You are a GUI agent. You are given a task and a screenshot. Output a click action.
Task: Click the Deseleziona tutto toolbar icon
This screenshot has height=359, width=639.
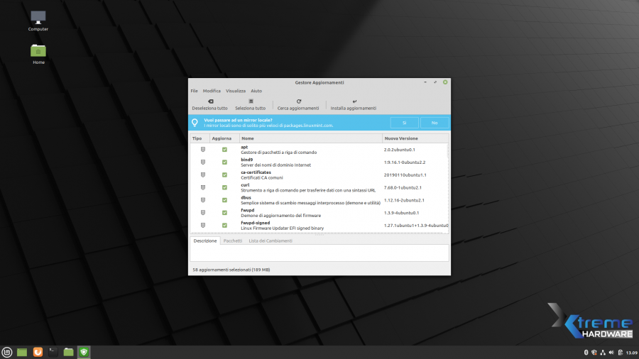[210, 101]
